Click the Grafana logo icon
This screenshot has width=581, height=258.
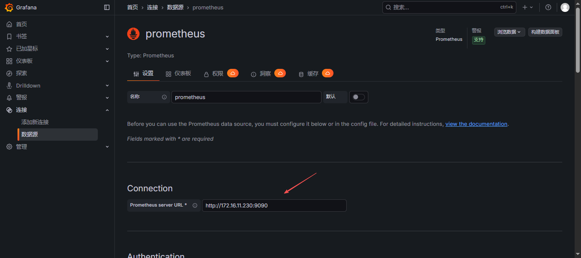coord(9,7)
